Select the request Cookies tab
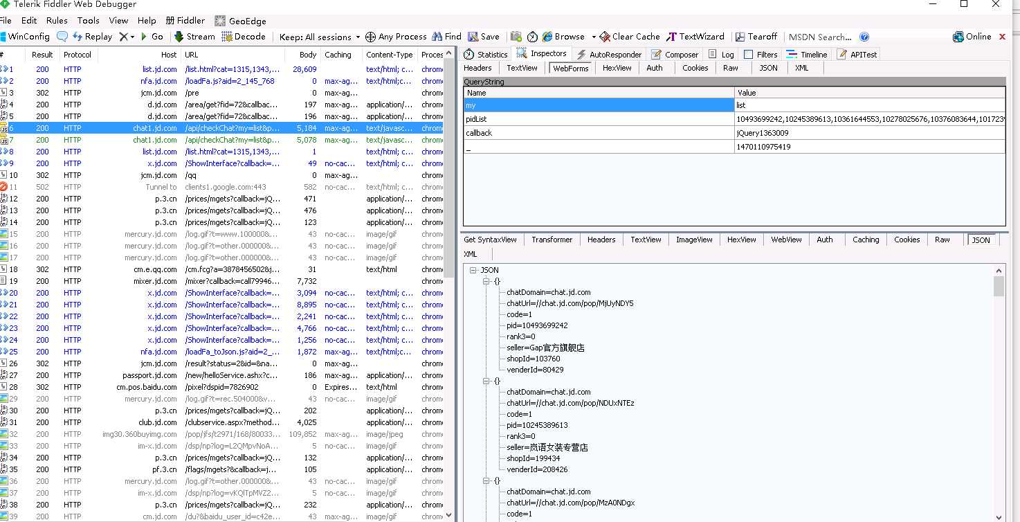 [695, 68]
